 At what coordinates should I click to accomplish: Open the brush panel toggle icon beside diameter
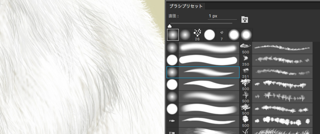[244, 19]
